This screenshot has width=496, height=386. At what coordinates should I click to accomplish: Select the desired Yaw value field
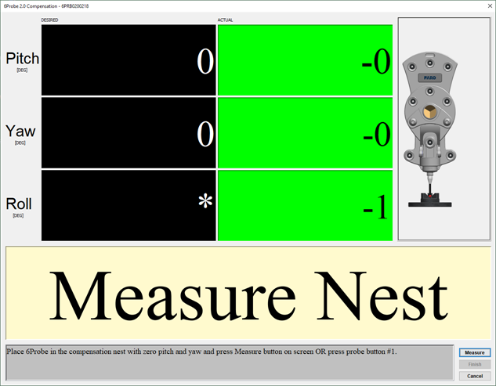tap(129, 133)
